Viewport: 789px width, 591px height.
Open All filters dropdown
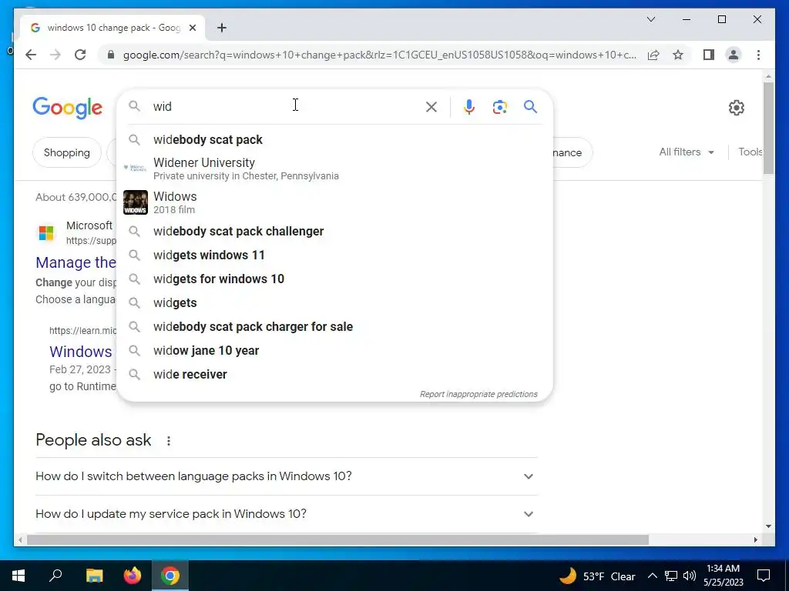click(687, 152)
